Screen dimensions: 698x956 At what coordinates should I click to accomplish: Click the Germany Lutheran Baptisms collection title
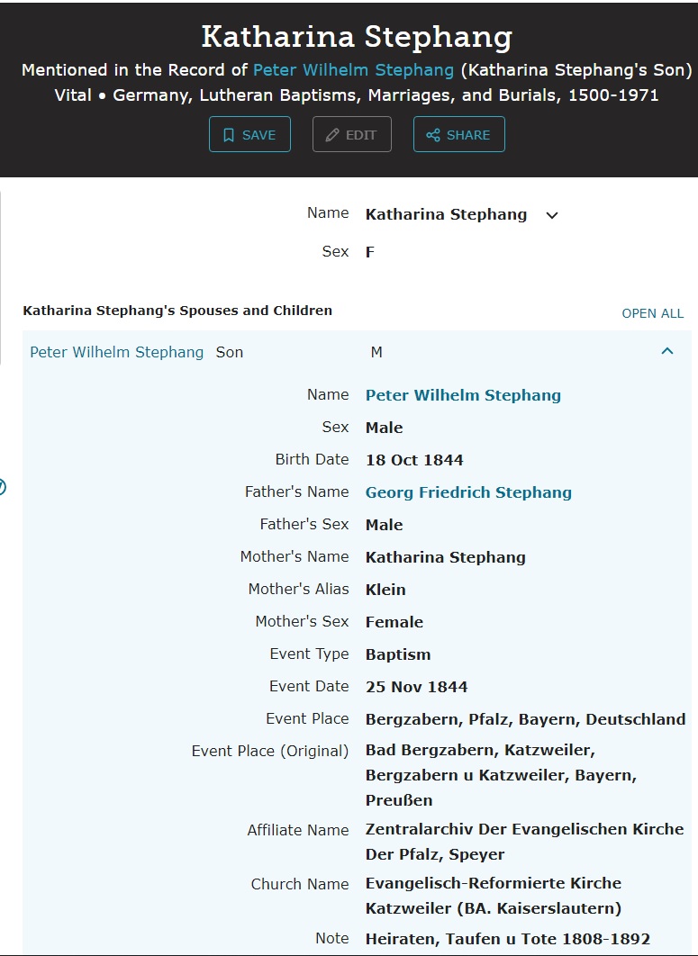[x=385, y=95]
